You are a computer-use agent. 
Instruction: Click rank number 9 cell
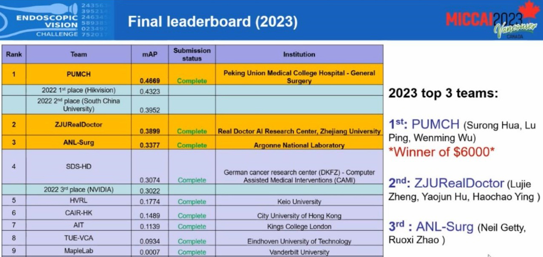point(14,251)
